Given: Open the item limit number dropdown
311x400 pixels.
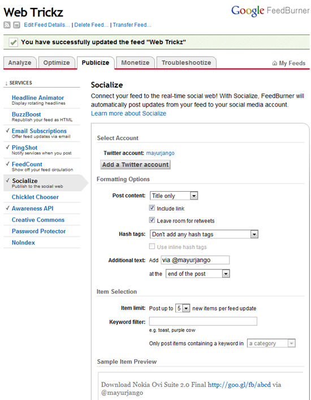Looking at the screenshot, I should (x=183, y=308).
